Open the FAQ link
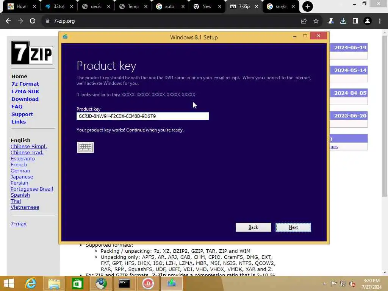Image resolution: width=388 pixels, height=291 pixels. pos(17,106)
